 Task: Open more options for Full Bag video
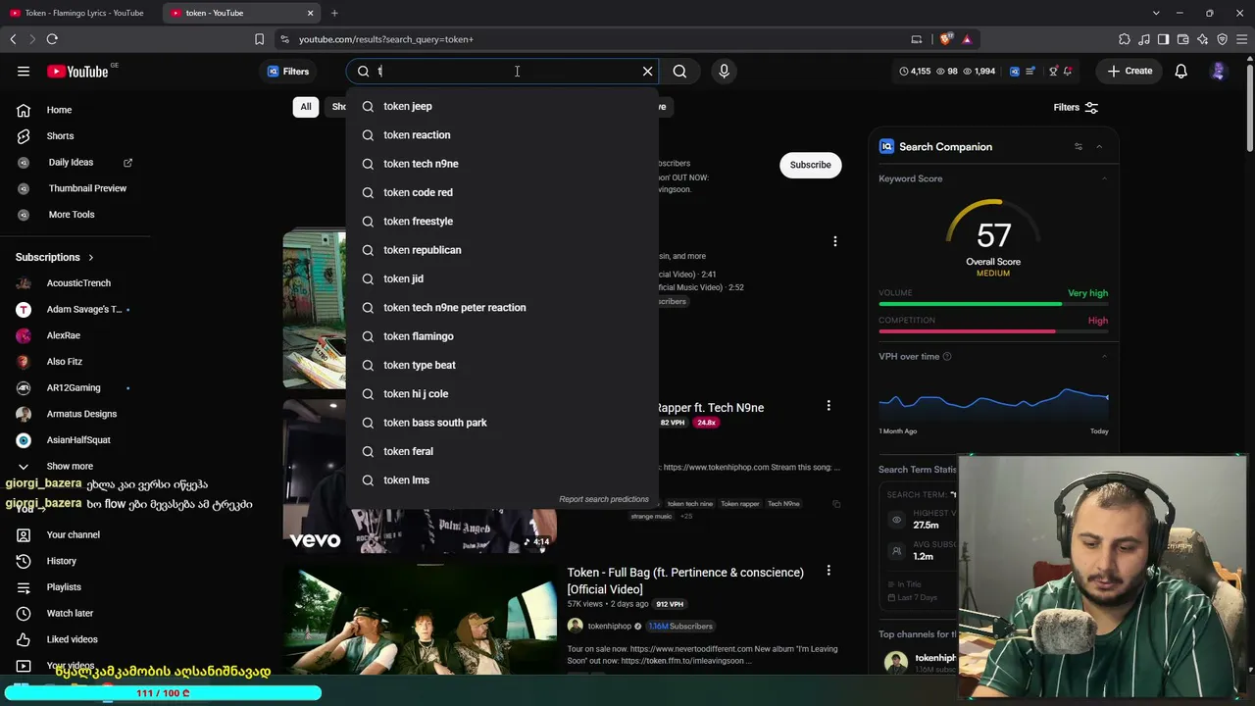coord(828,571)
